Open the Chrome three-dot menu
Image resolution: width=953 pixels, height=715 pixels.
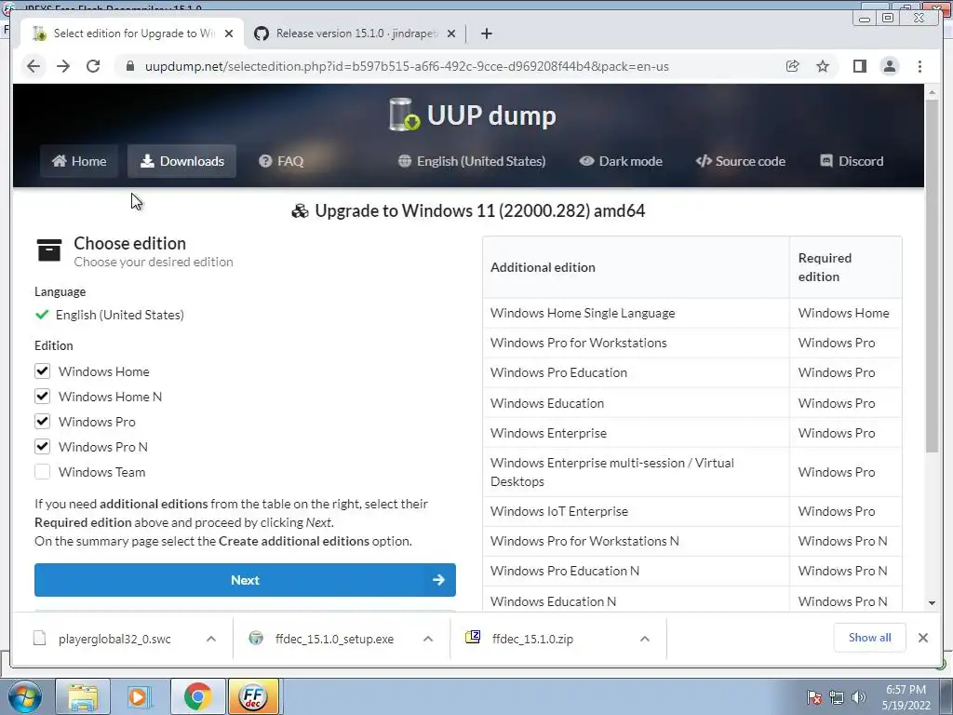tap(919, 66)
